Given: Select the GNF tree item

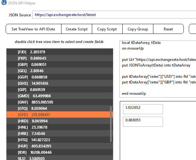Looking at the screenshot, I should (58, 102).
